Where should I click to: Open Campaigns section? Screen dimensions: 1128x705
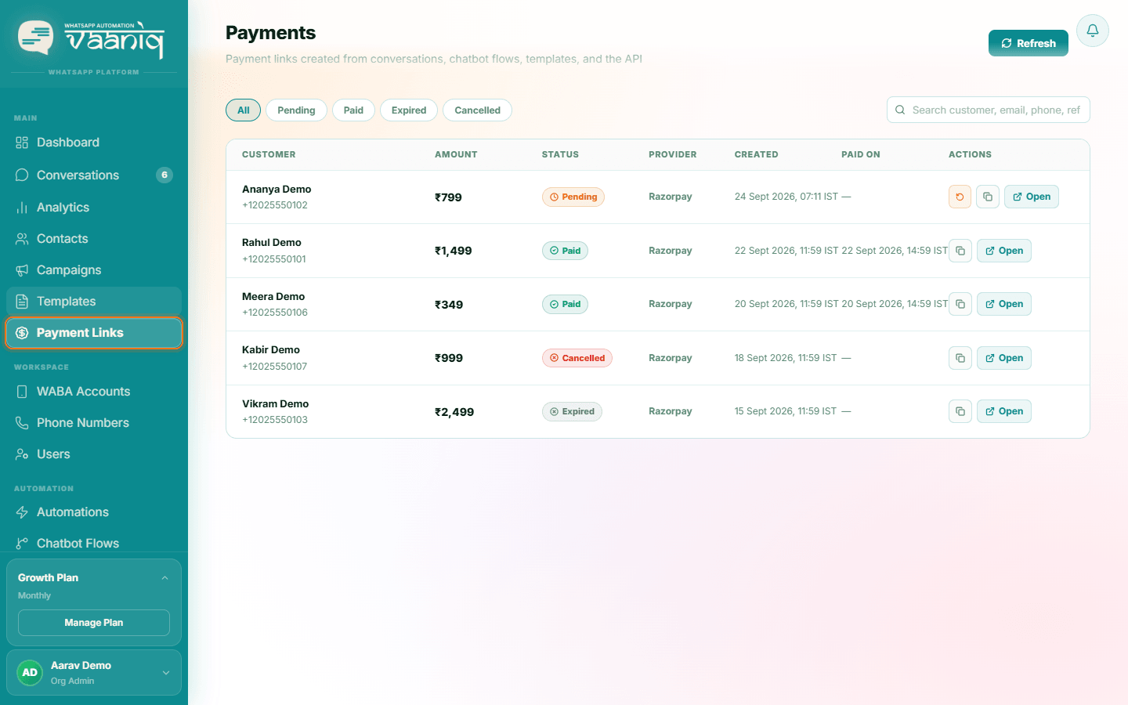94,269
